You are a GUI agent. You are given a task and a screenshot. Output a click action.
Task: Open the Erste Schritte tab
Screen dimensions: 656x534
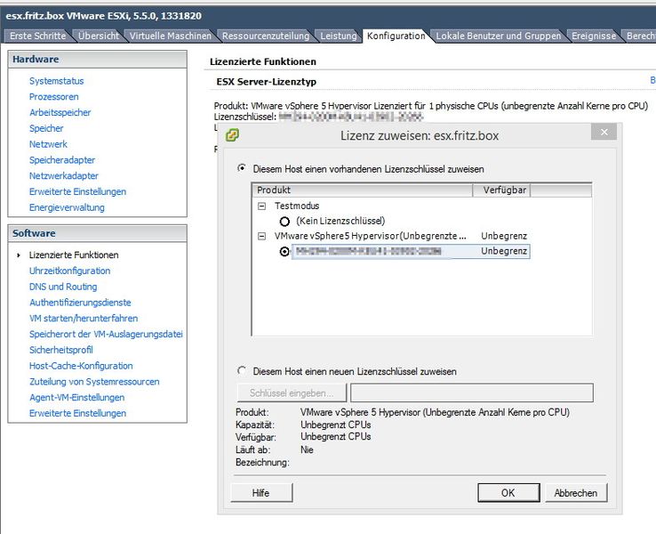(37, 36)
